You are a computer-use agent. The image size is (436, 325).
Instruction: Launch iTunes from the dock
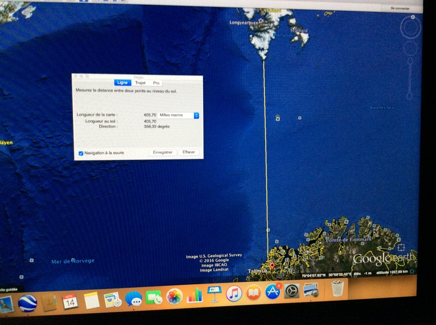pos(234,294)
